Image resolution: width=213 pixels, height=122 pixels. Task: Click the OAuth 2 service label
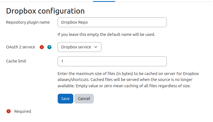coord(21,47)
